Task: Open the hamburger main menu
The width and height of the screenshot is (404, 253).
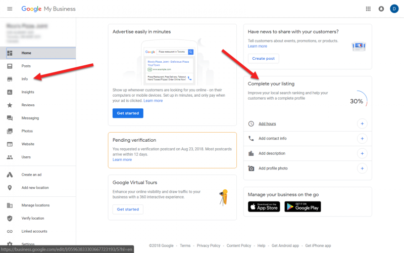Action: click(10, 9)
